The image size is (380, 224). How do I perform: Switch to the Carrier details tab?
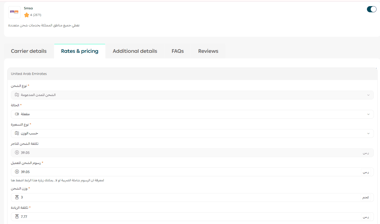[29, 51]
